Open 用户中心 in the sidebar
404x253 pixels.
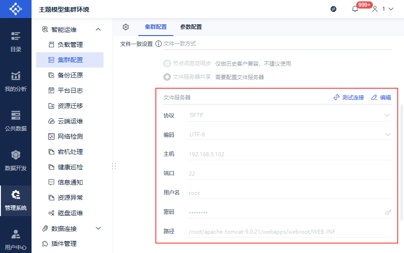tap(16, 240)
